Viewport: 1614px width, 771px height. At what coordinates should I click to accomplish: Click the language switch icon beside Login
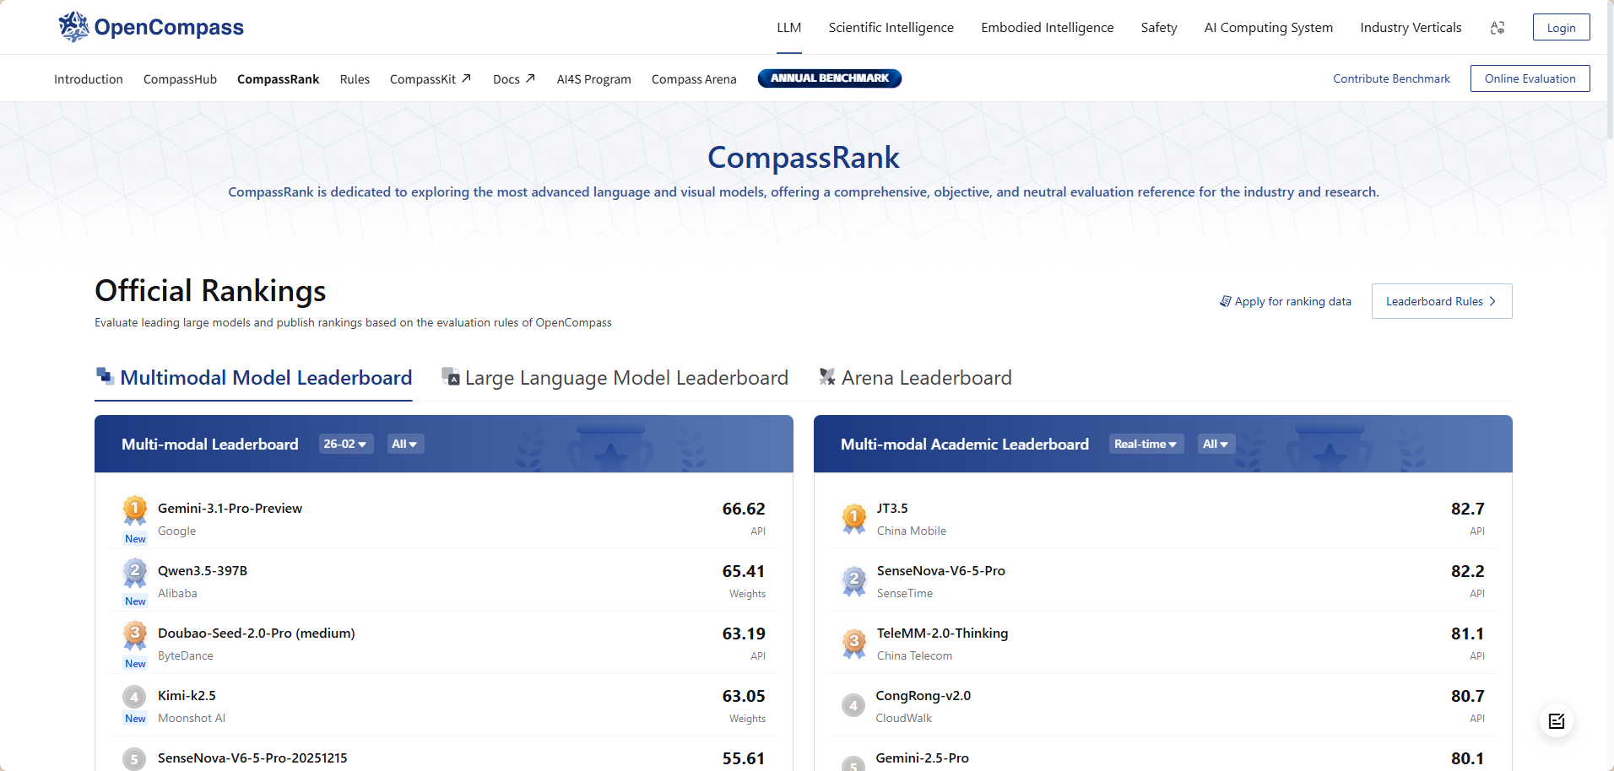(1498, 28)
